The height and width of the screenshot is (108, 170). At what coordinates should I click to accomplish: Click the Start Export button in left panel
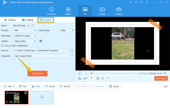click(37, 74)
